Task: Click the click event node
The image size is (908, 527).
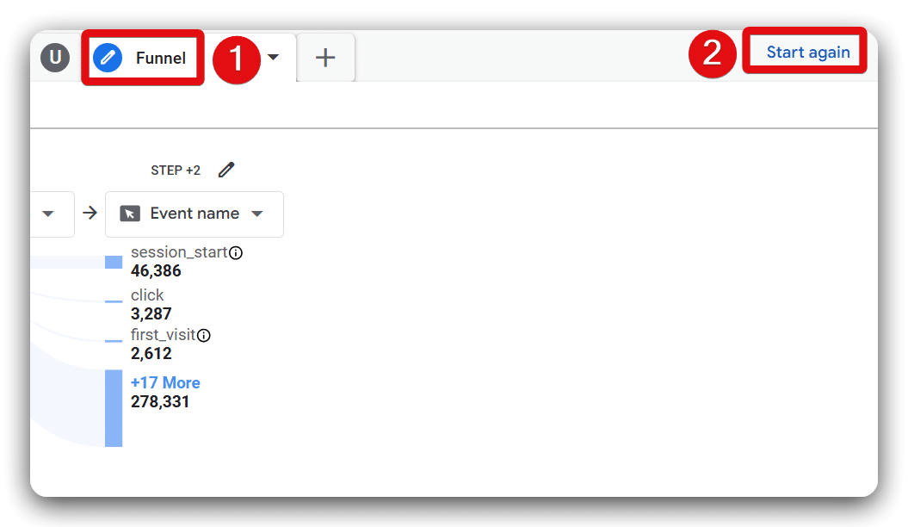Action: (x=147, y=295)
